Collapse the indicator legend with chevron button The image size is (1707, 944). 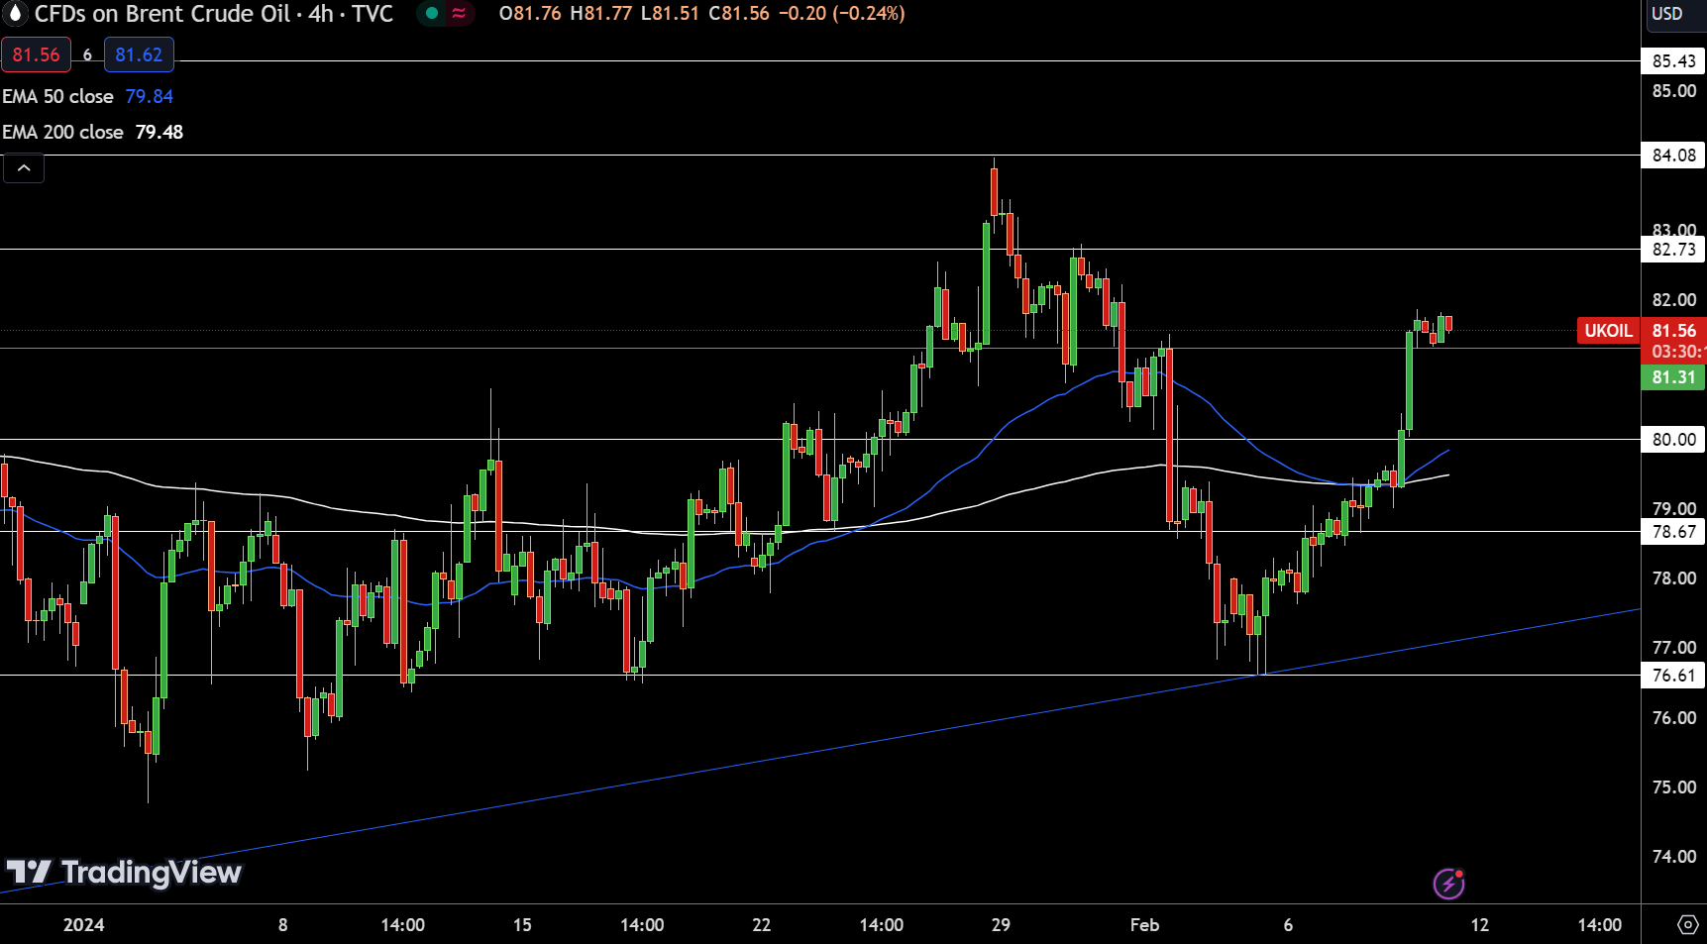tap(24, 168)
